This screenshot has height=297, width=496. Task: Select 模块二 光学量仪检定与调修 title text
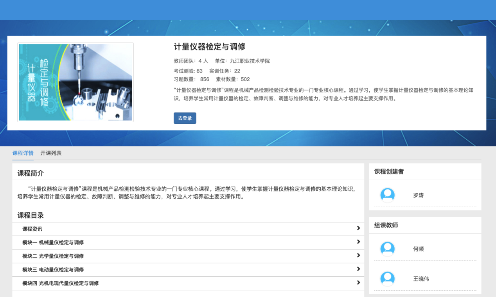(x=53, y=256)
